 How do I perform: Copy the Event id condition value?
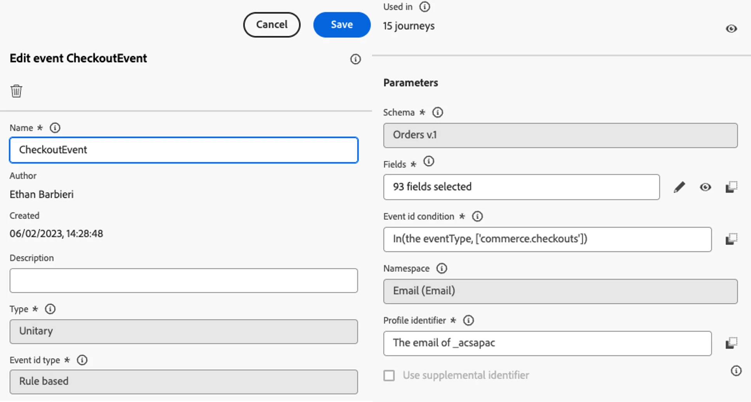click(731, 239)
